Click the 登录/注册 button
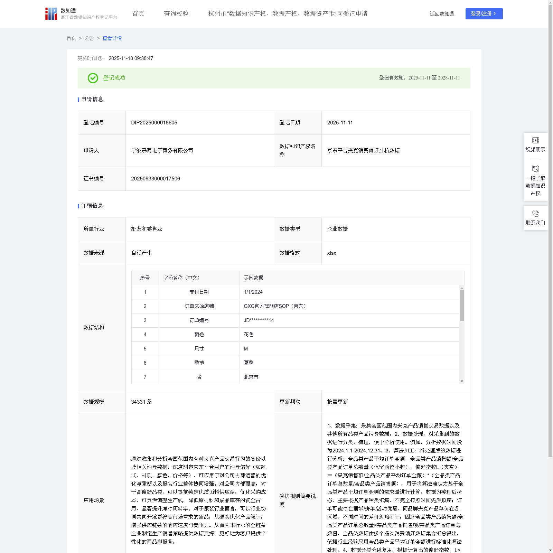 484,14
